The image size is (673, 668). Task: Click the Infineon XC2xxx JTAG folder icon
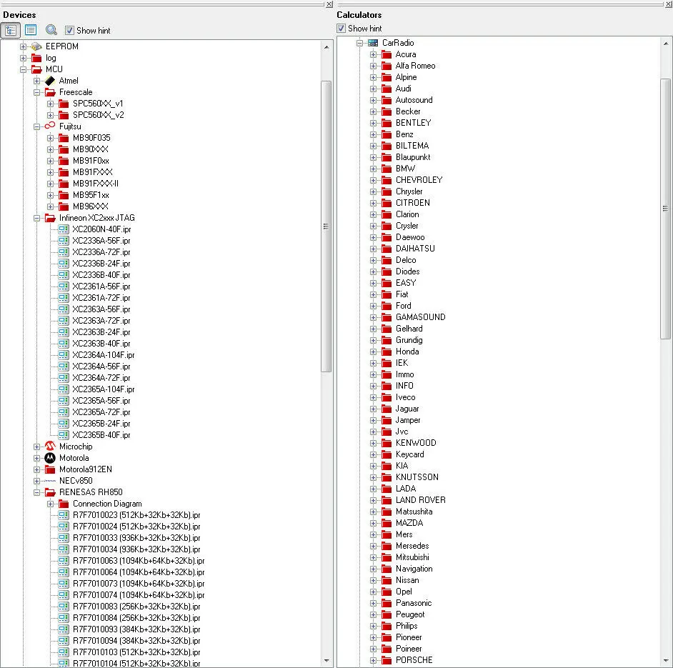(50, 218)
